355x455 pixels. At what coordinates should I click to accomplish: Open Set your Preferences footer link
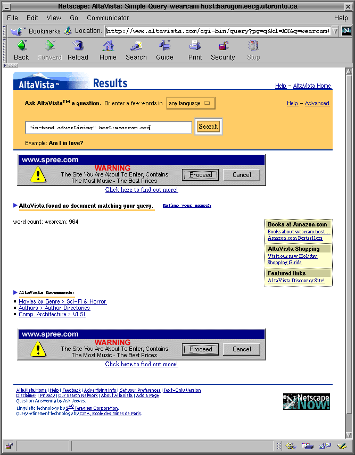click(x=140, y=390)
